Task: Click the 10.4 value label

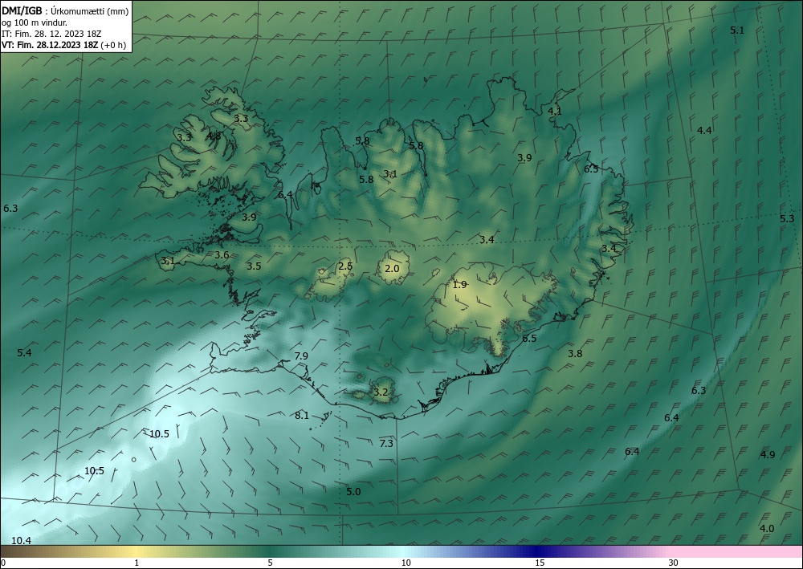Action: 21,540
